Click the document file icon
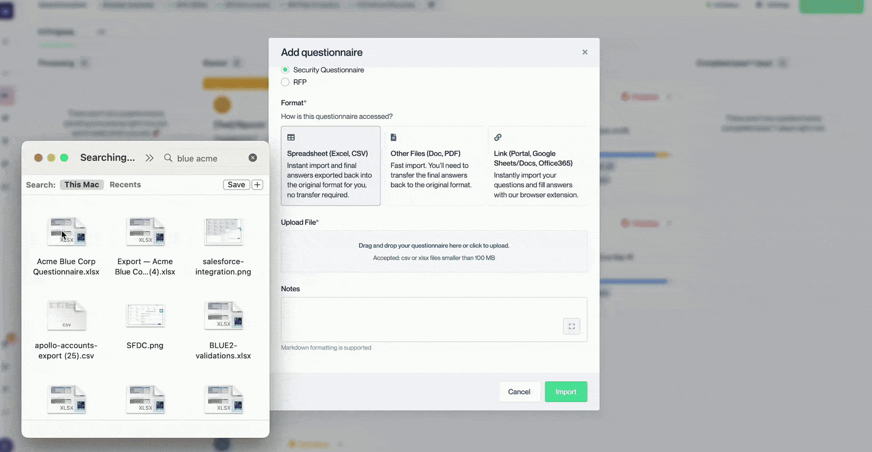872x452 pixels. point(394,138)
